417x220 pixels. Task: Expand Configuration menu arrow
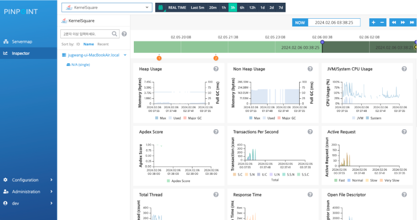(51, 180)
